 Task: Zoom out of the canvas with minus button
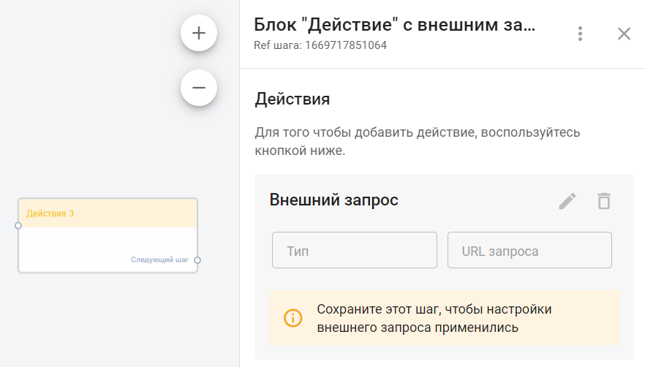point(199,88)
